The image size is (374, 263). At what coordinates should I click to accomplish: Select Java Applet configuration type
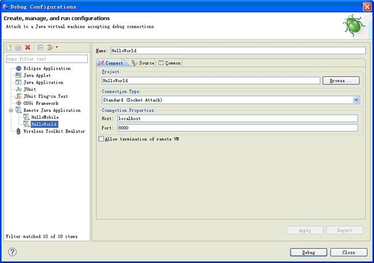pos(37,75)
